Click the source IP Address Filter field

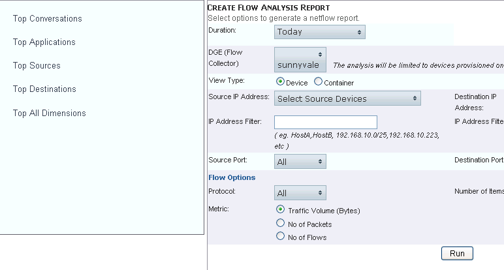click(326, 122)
